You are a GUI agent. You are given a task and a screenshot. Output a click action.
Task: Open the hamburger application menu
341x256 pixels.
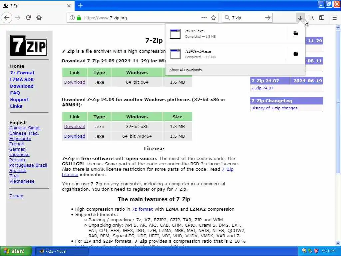pyautogui.click(x=335, y=18)
